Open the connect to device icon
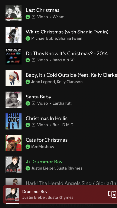Screen dimensions: 117x208 coord(112,194)
